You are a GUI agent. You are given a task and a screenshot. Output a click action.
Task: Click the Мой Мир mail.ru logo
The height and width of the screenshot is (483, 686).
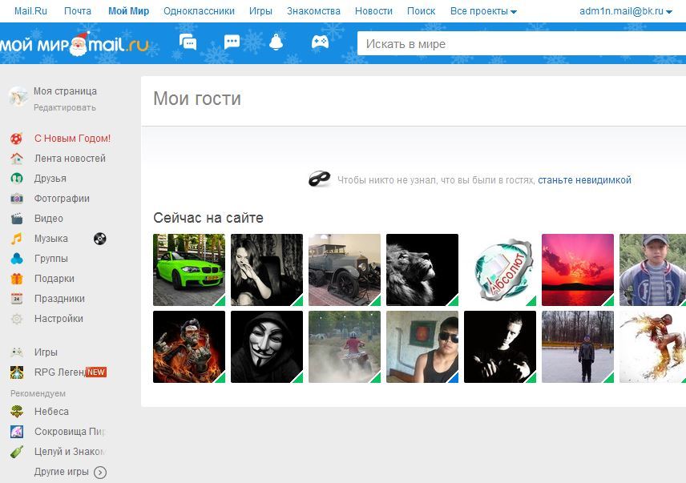75,45
